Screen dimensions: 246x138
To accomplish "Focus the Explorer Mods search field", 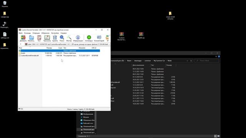I will (x=207, y=61).
